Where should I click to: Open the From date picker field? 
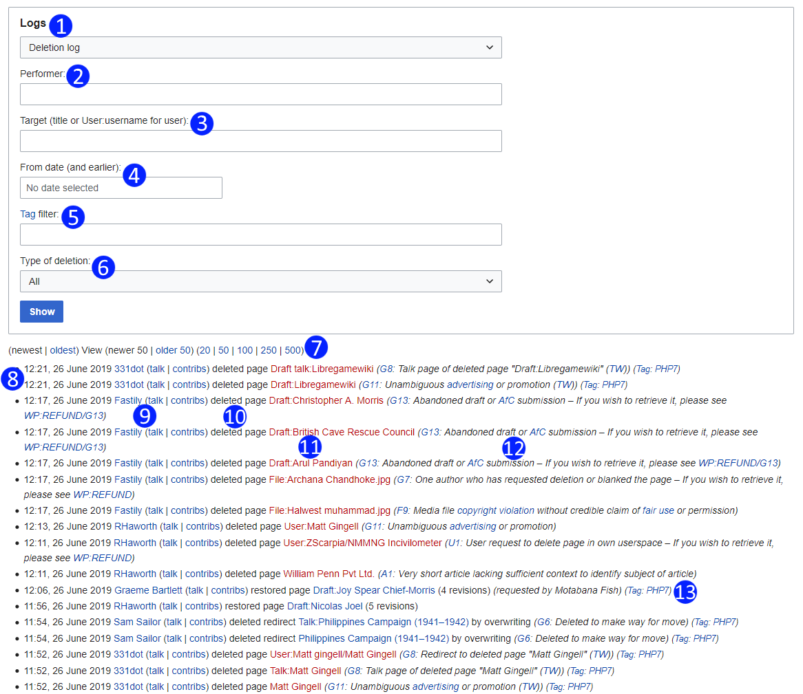[x=121, y=188]
